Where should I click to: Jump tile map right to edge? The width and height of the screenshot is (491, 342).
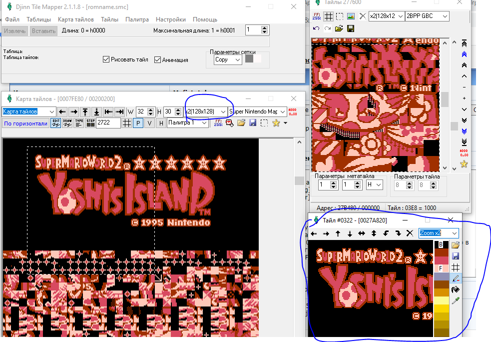119,111
